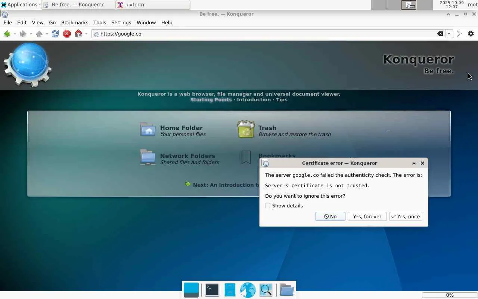Click the Certificate error dialog's title bar icon

coord(265,163)
